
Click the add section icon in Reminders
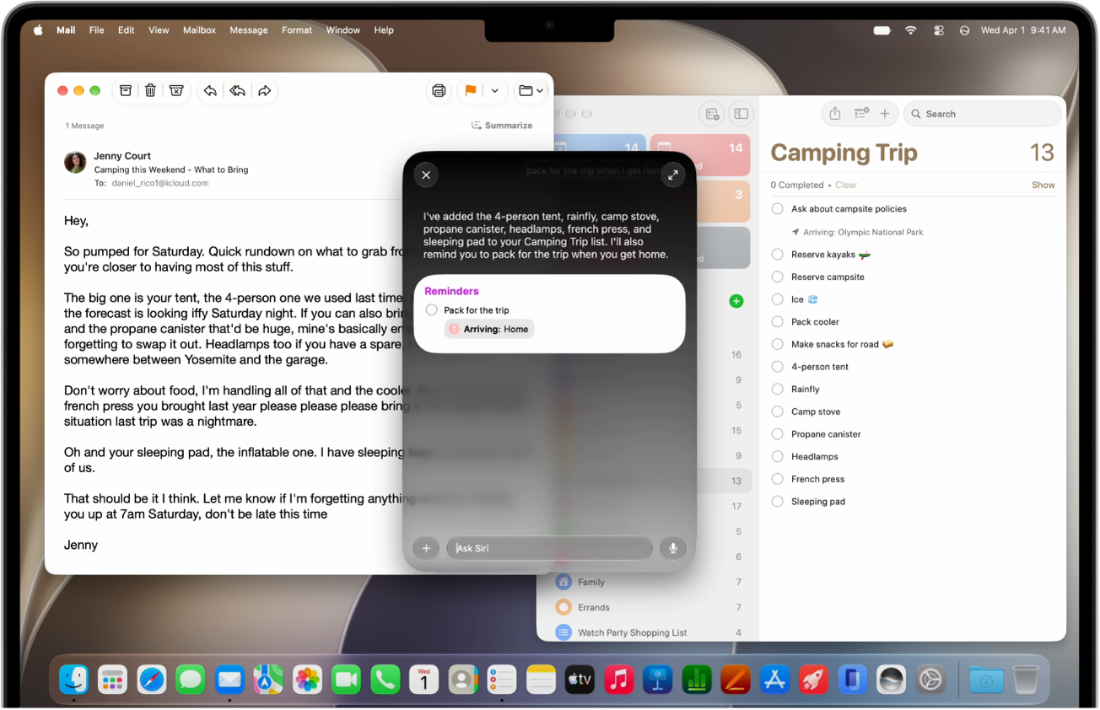(861, 113)
